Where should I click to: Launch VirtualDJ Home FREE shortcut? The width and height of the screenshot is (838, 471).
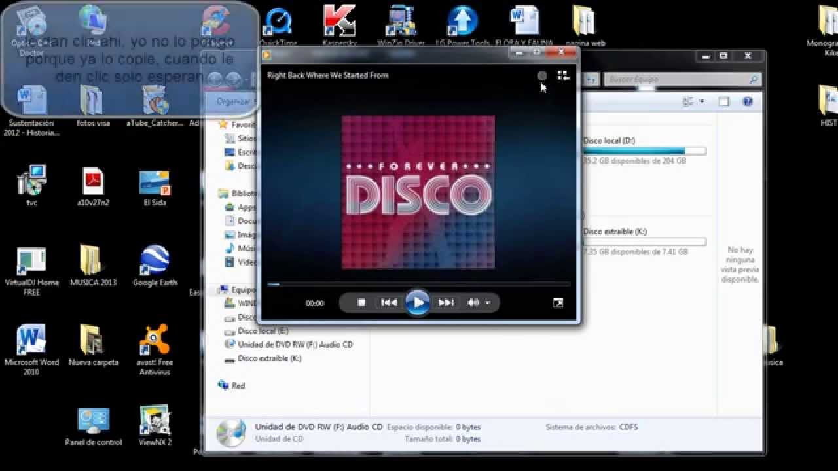[x=31, y=271]
